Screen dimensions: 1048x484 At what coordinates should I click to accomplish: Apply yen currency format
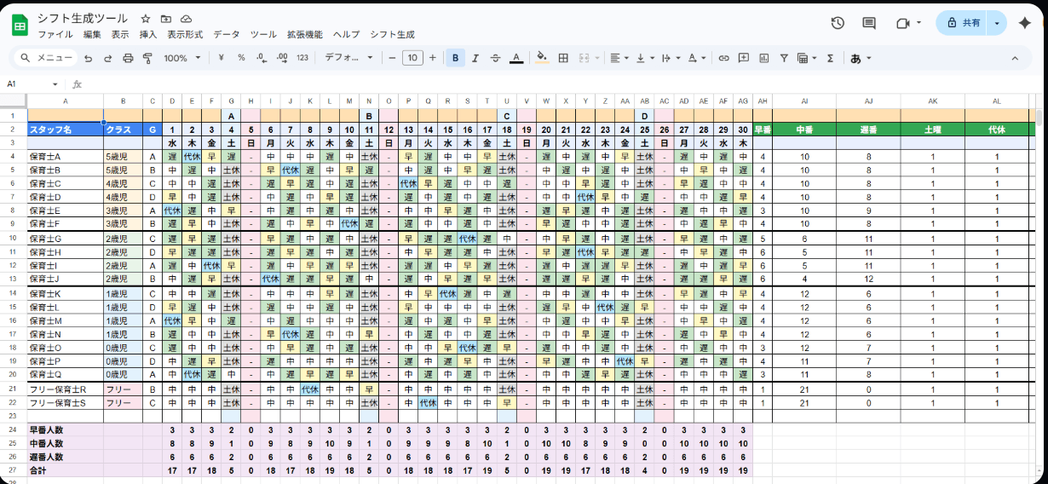(222, 58)
